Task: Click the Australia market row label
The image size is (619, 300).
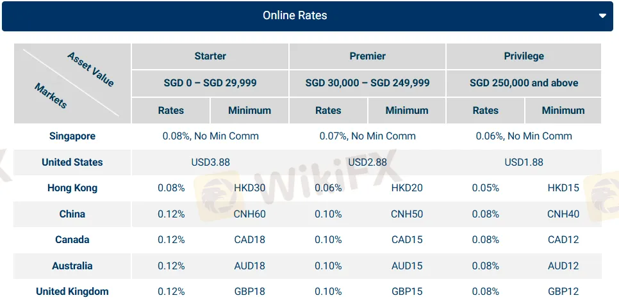Action: (72, 266)
